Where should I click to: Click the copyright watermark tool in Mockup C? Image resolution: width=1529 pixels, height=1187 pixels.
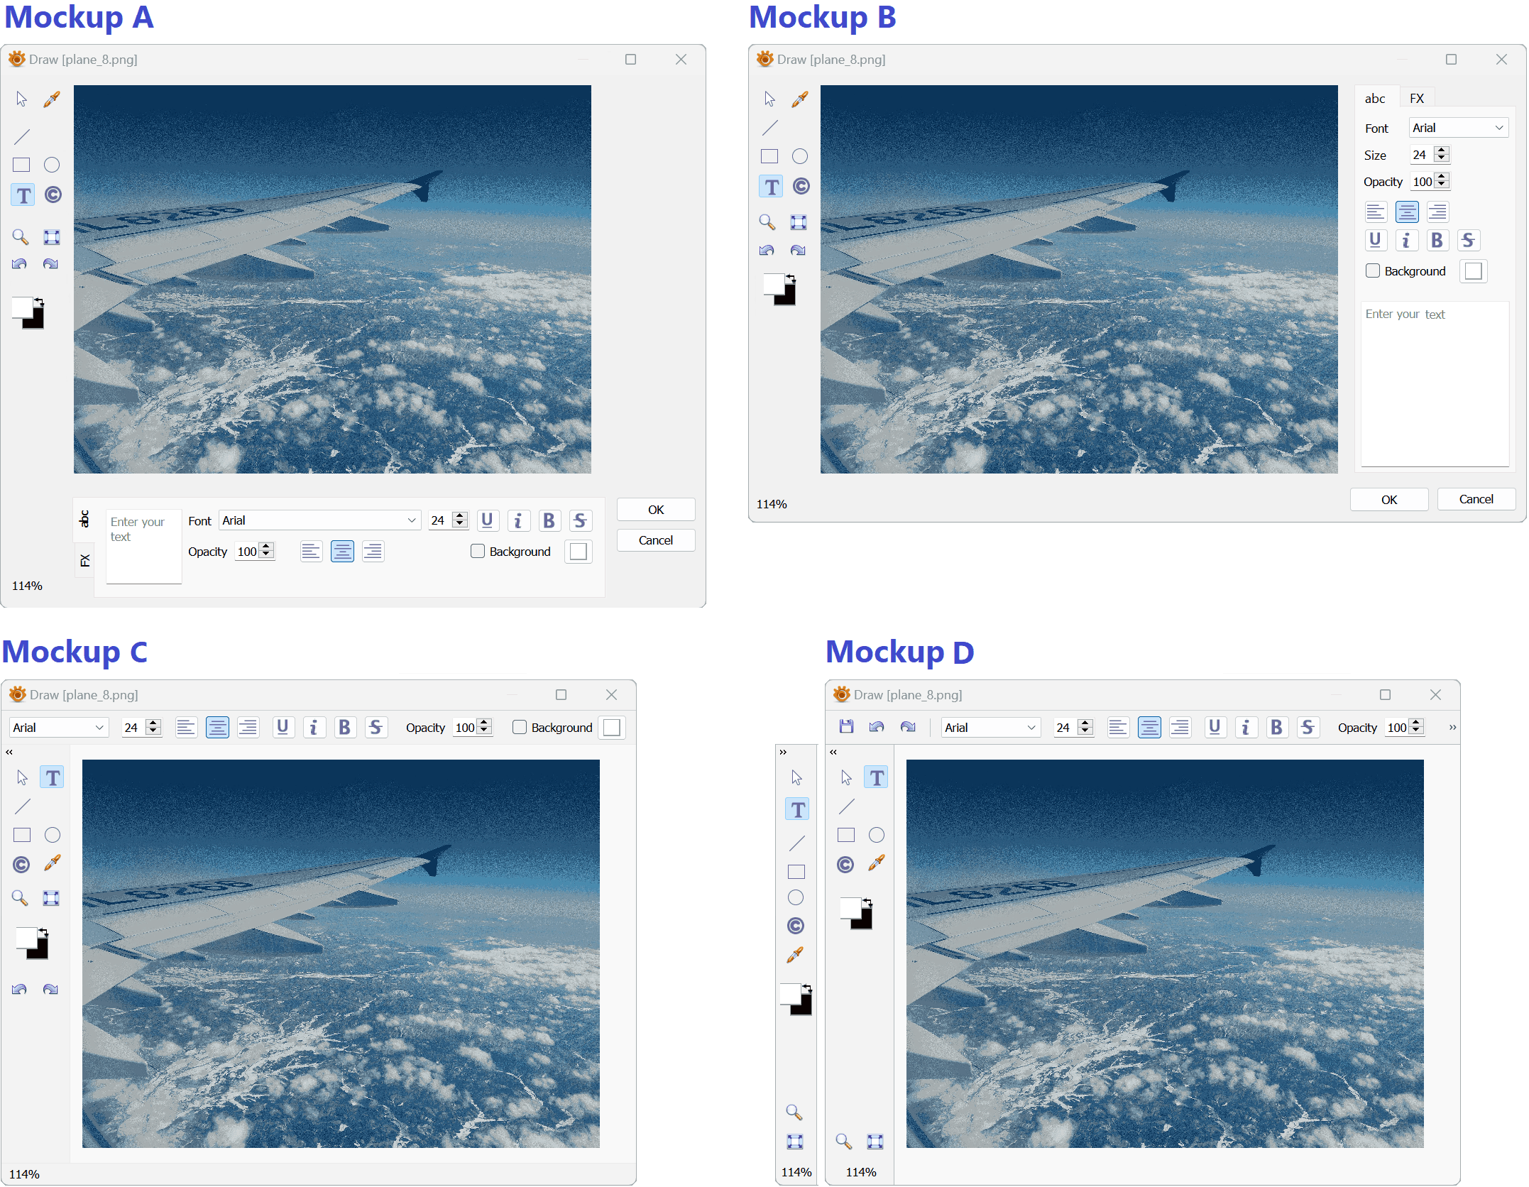(21, 864)
